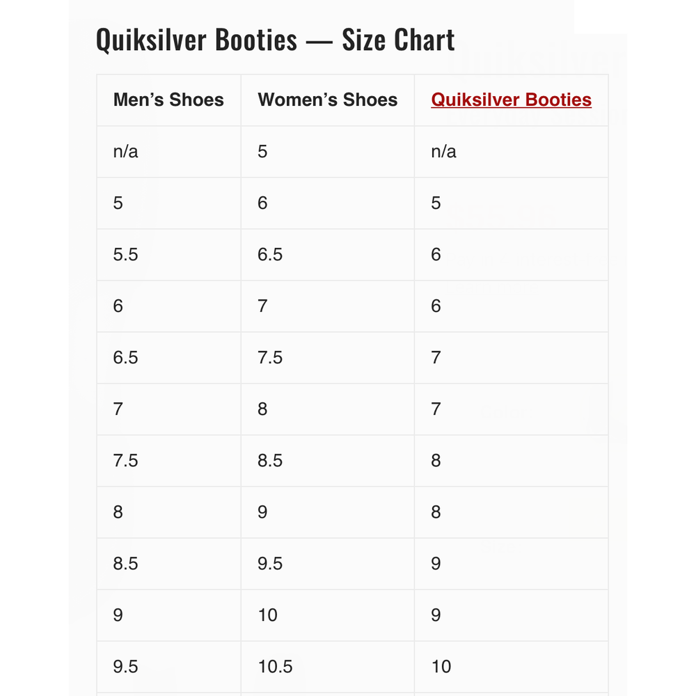The height and width of the screenshot is (696, 696).
Task: Click Quiksilver Booties size 5 cell
Action: 436,203
